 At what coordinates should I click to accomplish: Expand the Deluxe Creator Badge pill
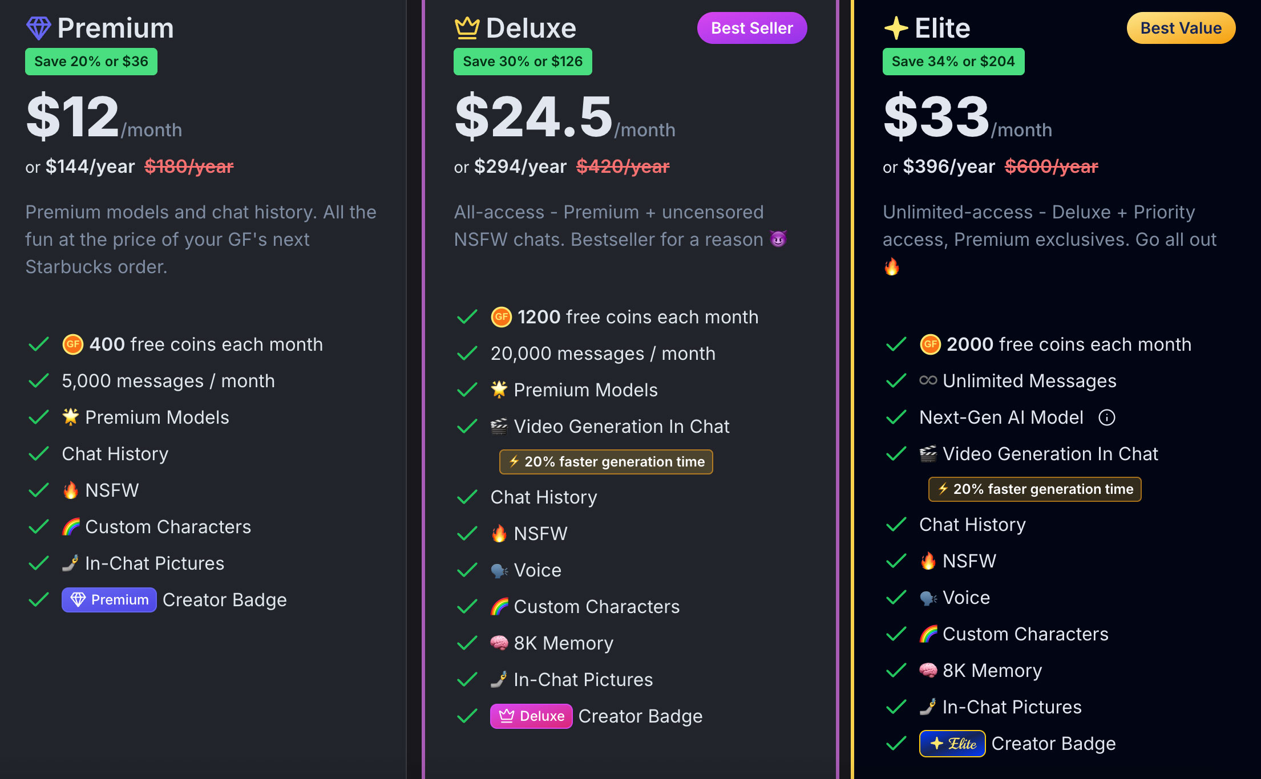(531, 716)
